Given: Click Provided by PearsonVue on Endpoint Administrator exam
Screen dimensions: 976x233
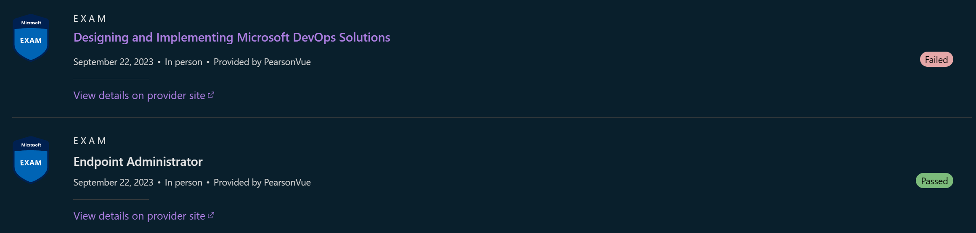Looking at the screenshot, I should (x=262, y=183).
